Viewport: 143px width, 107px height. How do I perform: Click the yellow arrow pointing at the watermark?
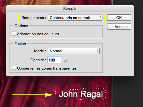pos(32,95)
